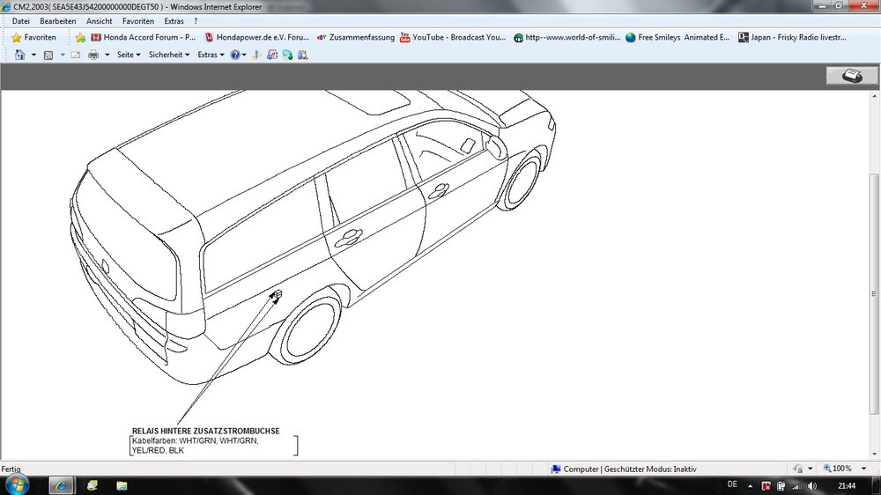The image size is (881, 495).
Task: Open the Honda Accord Forum bookmark
Action: coord(143,38)
